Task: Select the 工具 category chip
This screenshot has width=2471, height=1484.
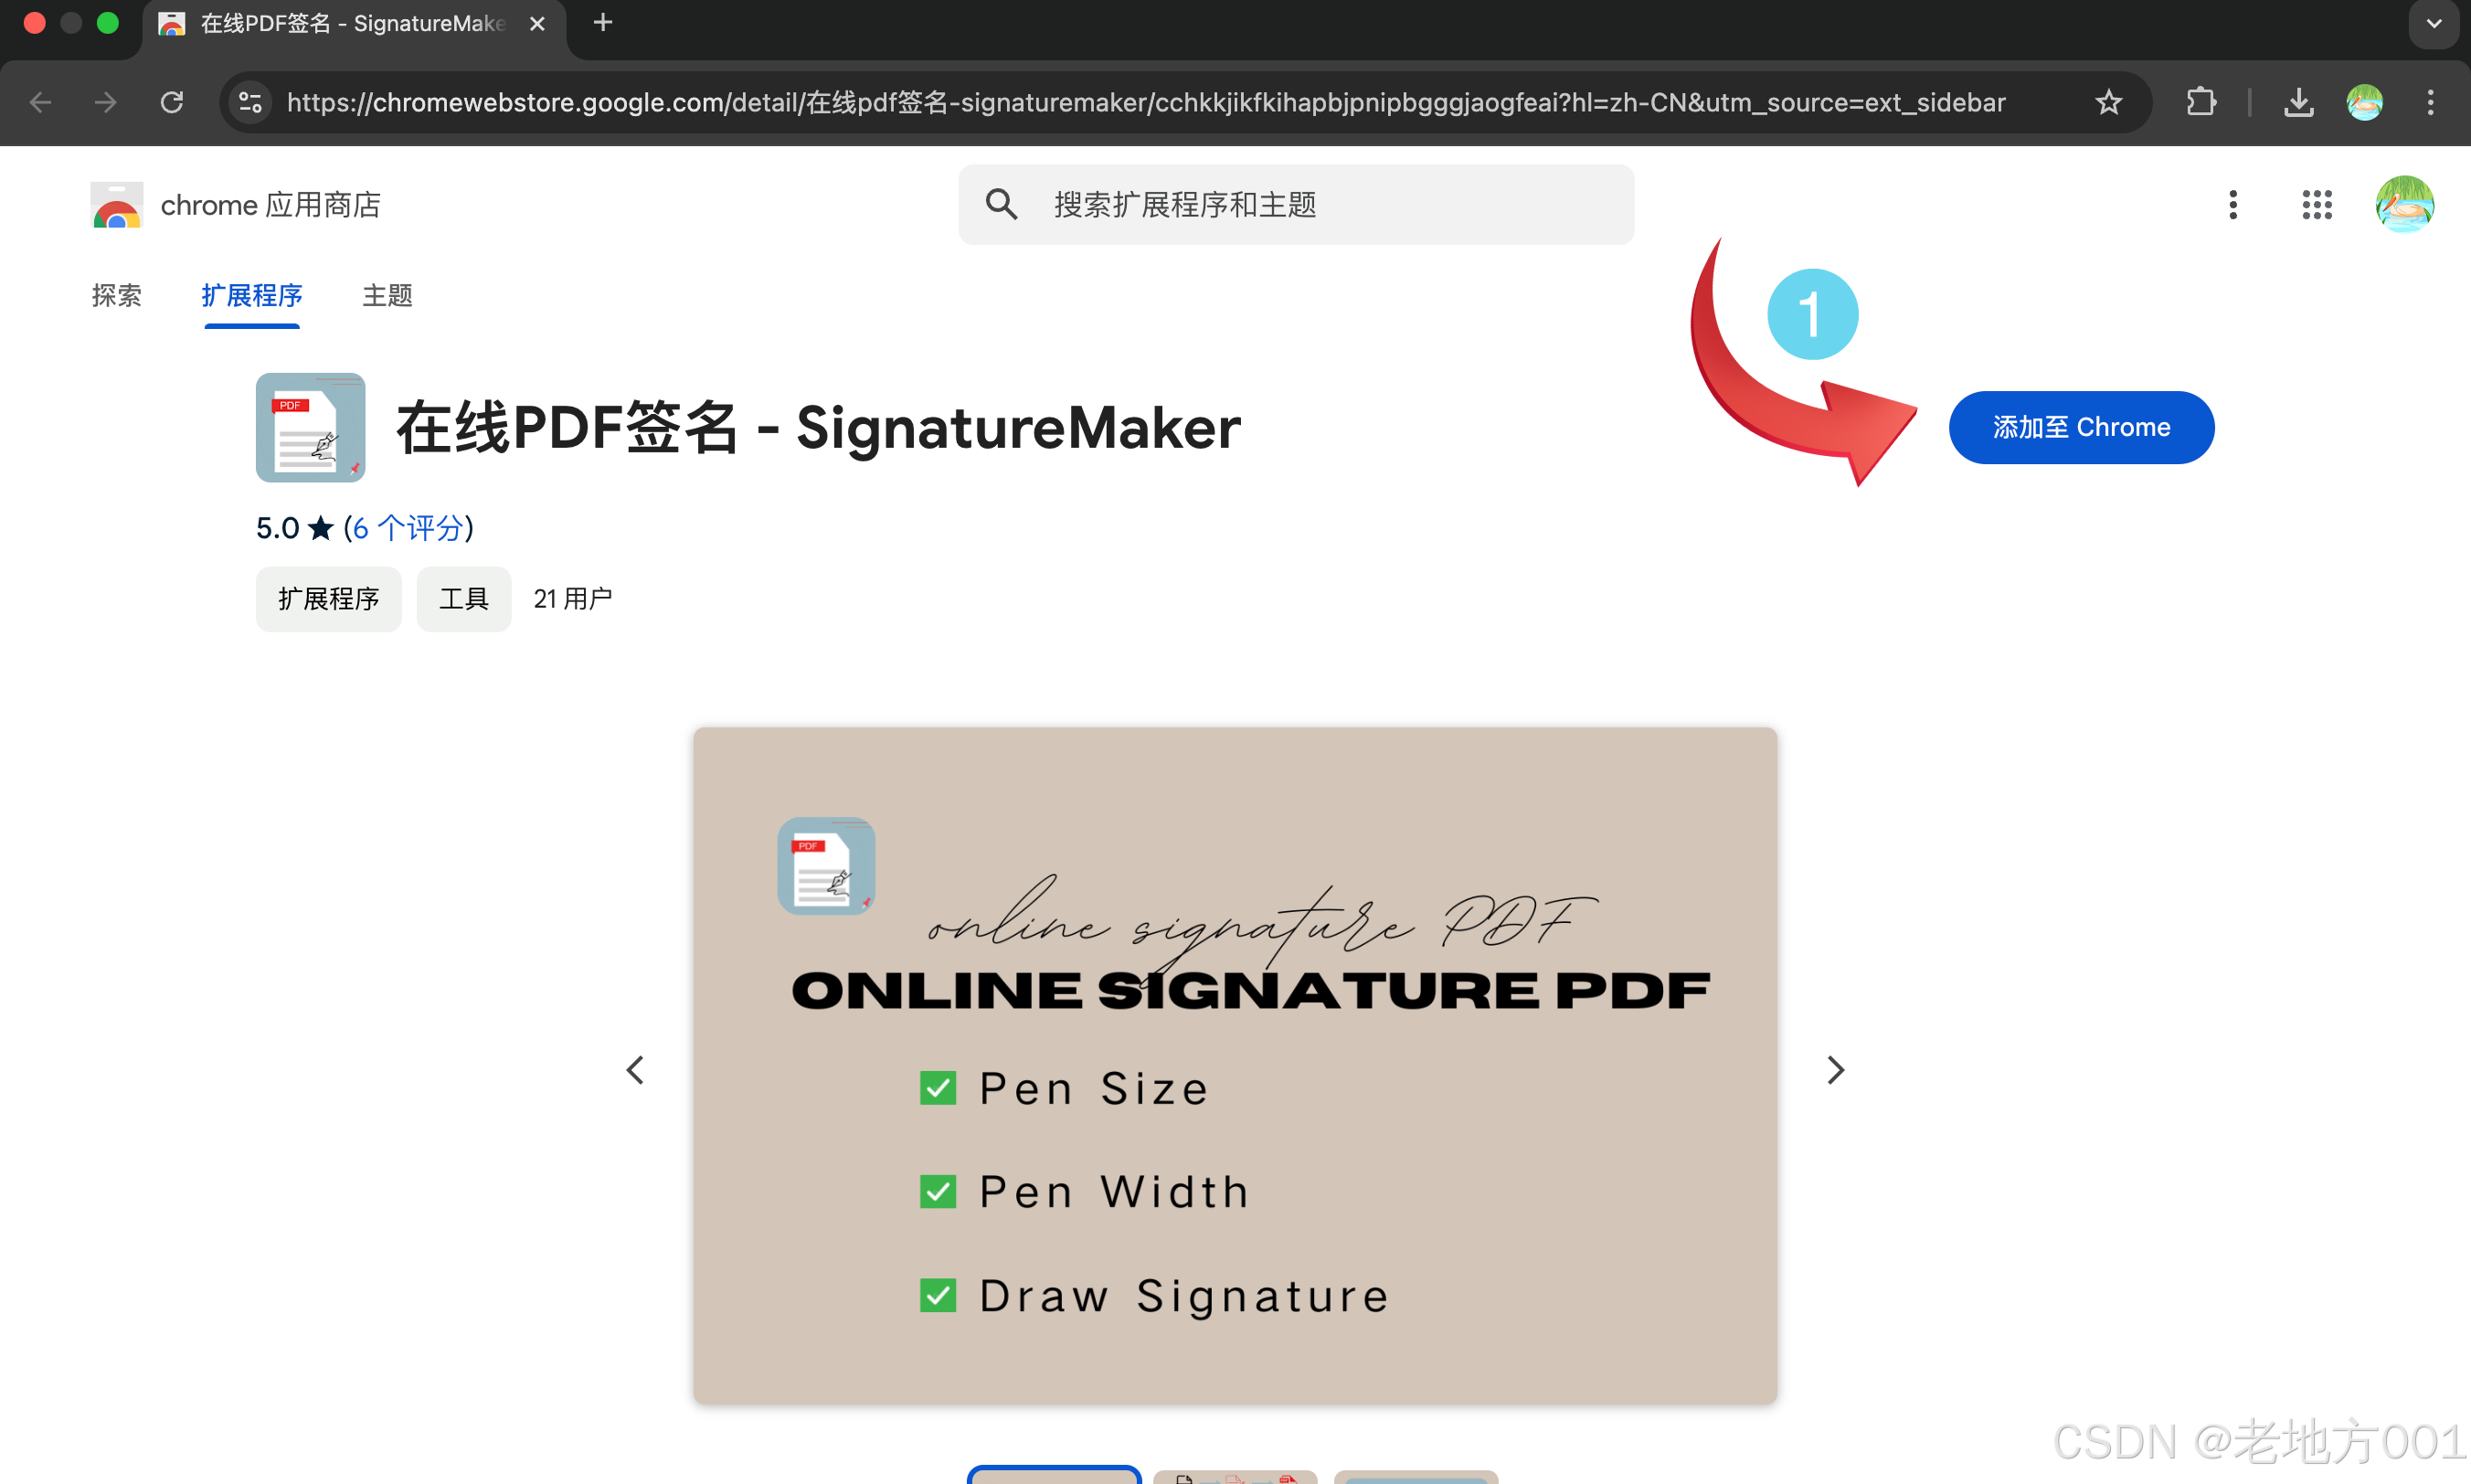Action: [464, 599]
